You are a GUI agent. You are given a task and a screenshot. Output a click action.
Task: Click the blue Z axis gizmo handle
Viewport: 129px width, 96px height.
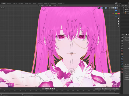point(116,11)
